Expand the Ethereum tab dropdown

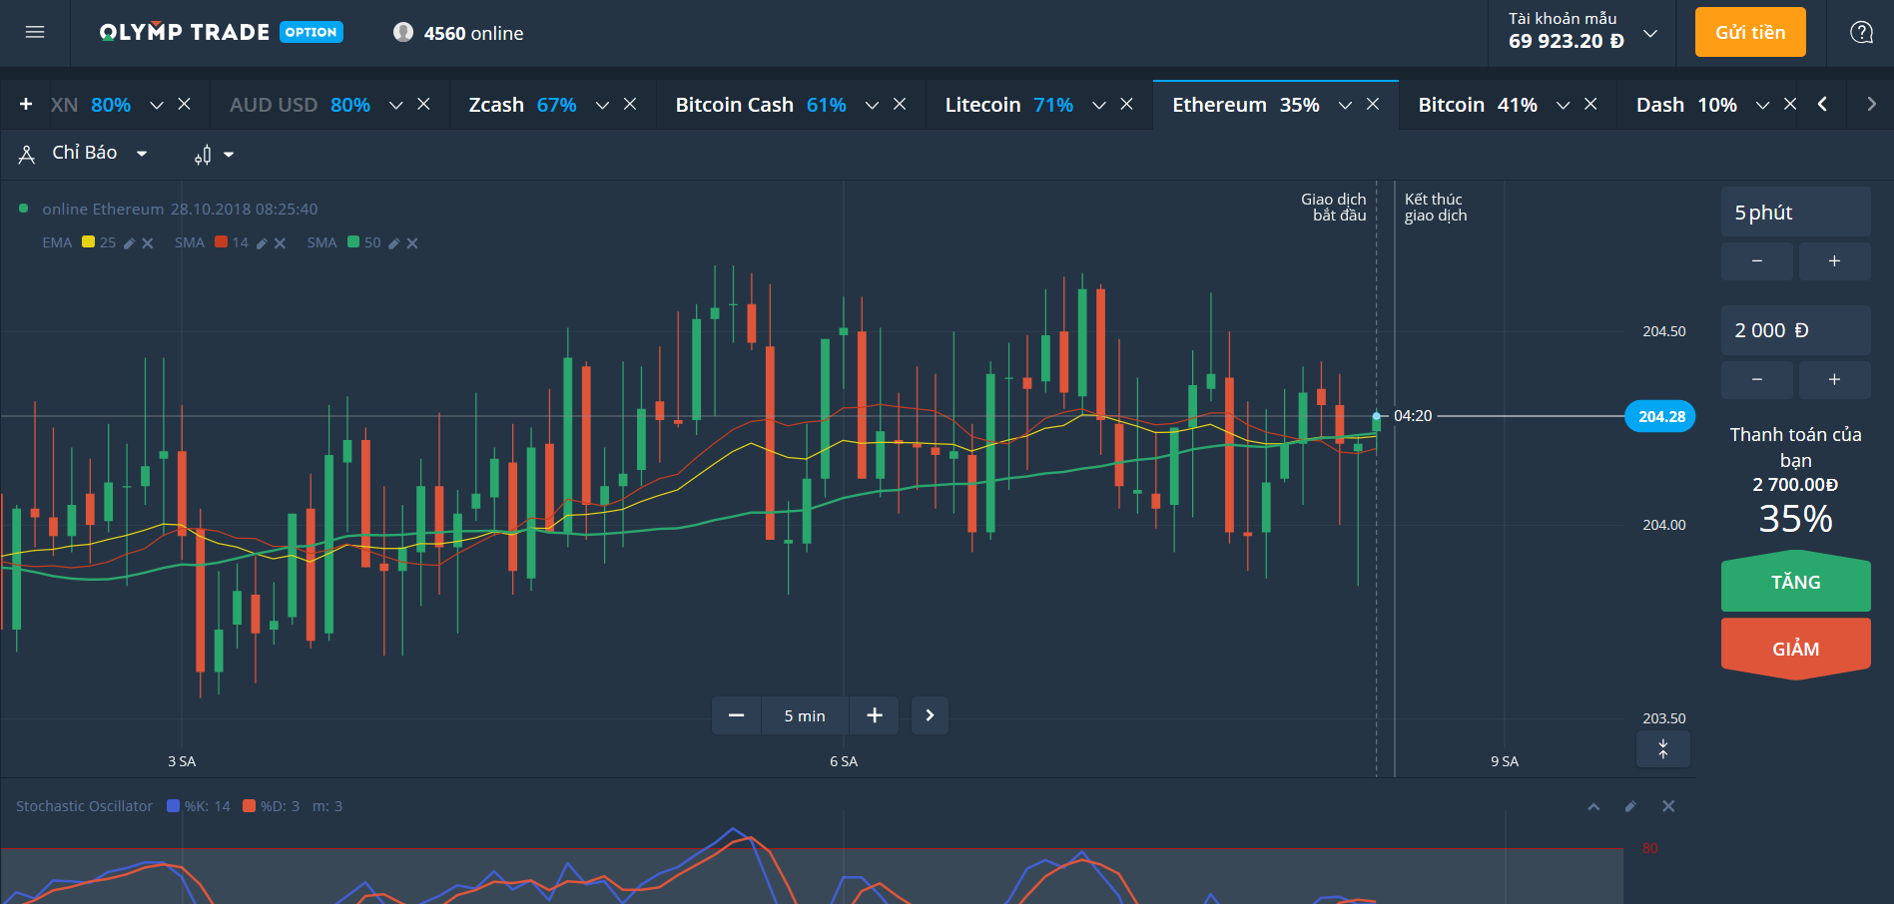click(1345, 106)
